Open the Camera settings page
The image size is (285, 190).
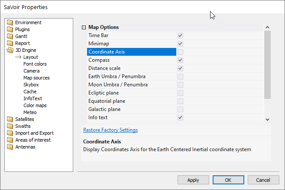pyautogui.click(x=32, y=71)
